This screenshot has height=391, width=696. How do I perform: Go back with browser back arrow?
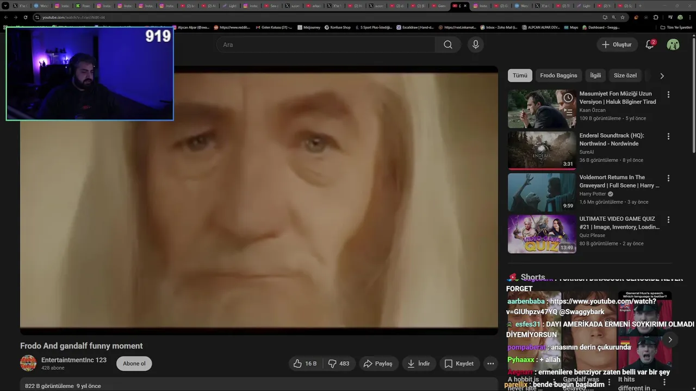[x=6, y=17]
